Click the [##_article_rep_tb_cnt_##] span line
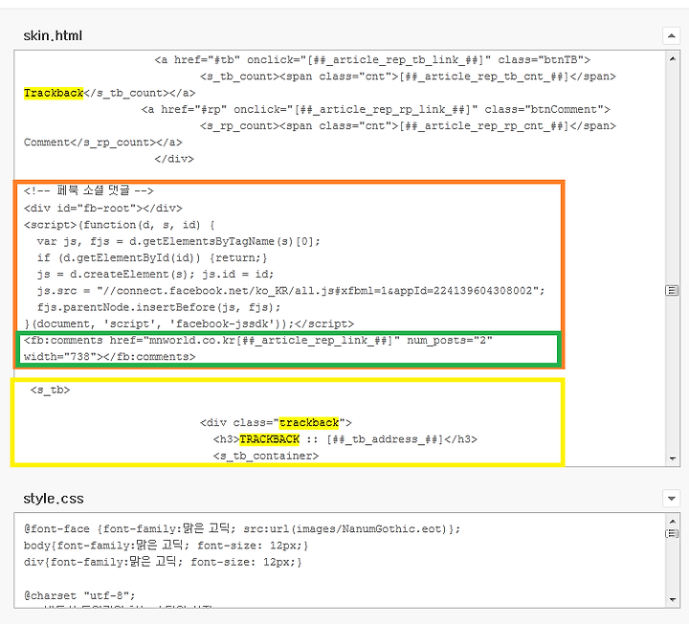 (408, 77)
